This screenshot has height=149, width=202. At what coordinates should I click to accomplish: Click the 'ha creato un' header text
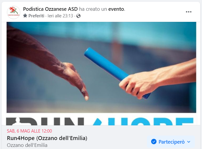[x=93, y=9]
